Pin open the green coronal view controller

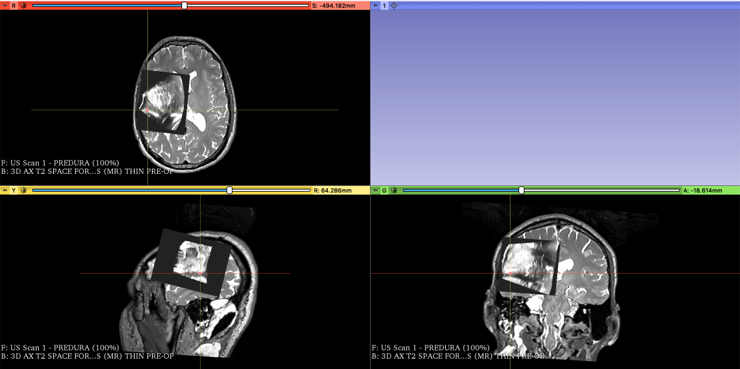pyautogui.click(x=375, y=189)
